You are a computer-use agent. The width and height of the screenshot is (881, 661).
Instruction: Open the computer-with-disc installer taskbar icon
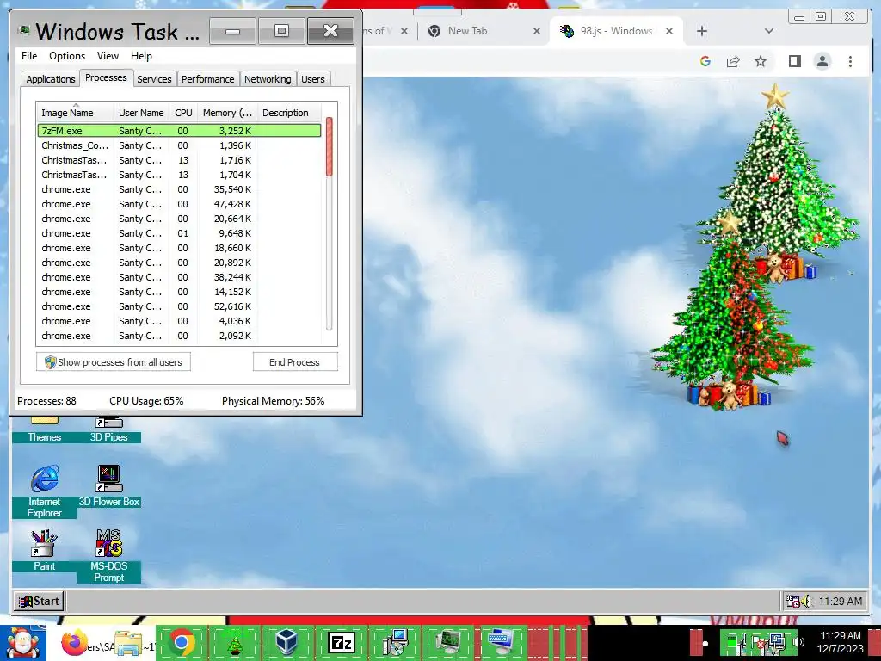[x=395, y=642]
